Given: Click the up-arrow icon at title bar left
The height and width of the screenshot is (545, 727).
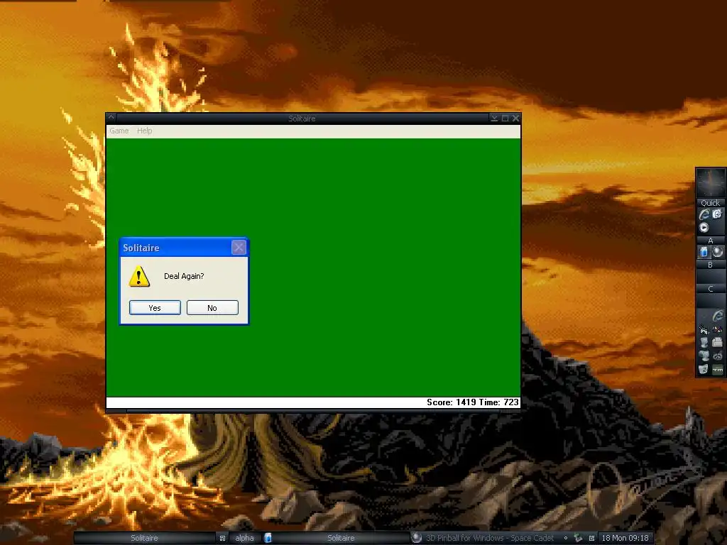Looking at the screenshot, I should click(x=111, y=118).
